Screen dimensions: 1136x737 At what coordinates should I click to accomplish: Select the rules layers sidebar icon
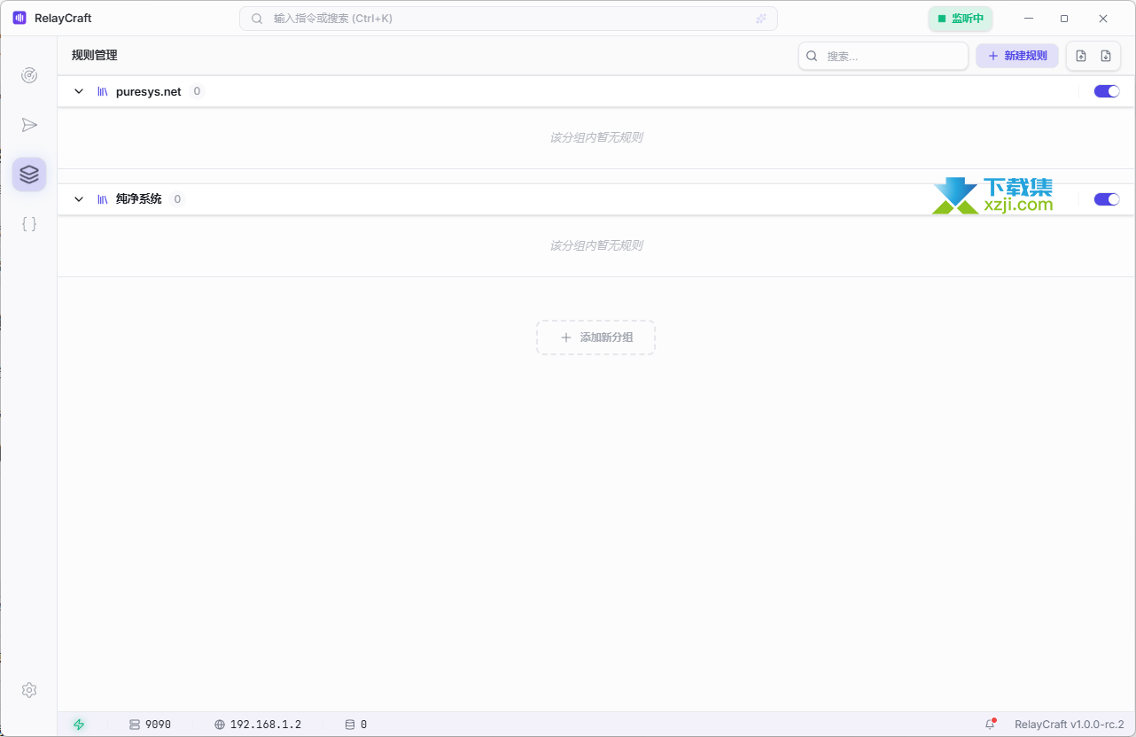[x=29, y=175]
